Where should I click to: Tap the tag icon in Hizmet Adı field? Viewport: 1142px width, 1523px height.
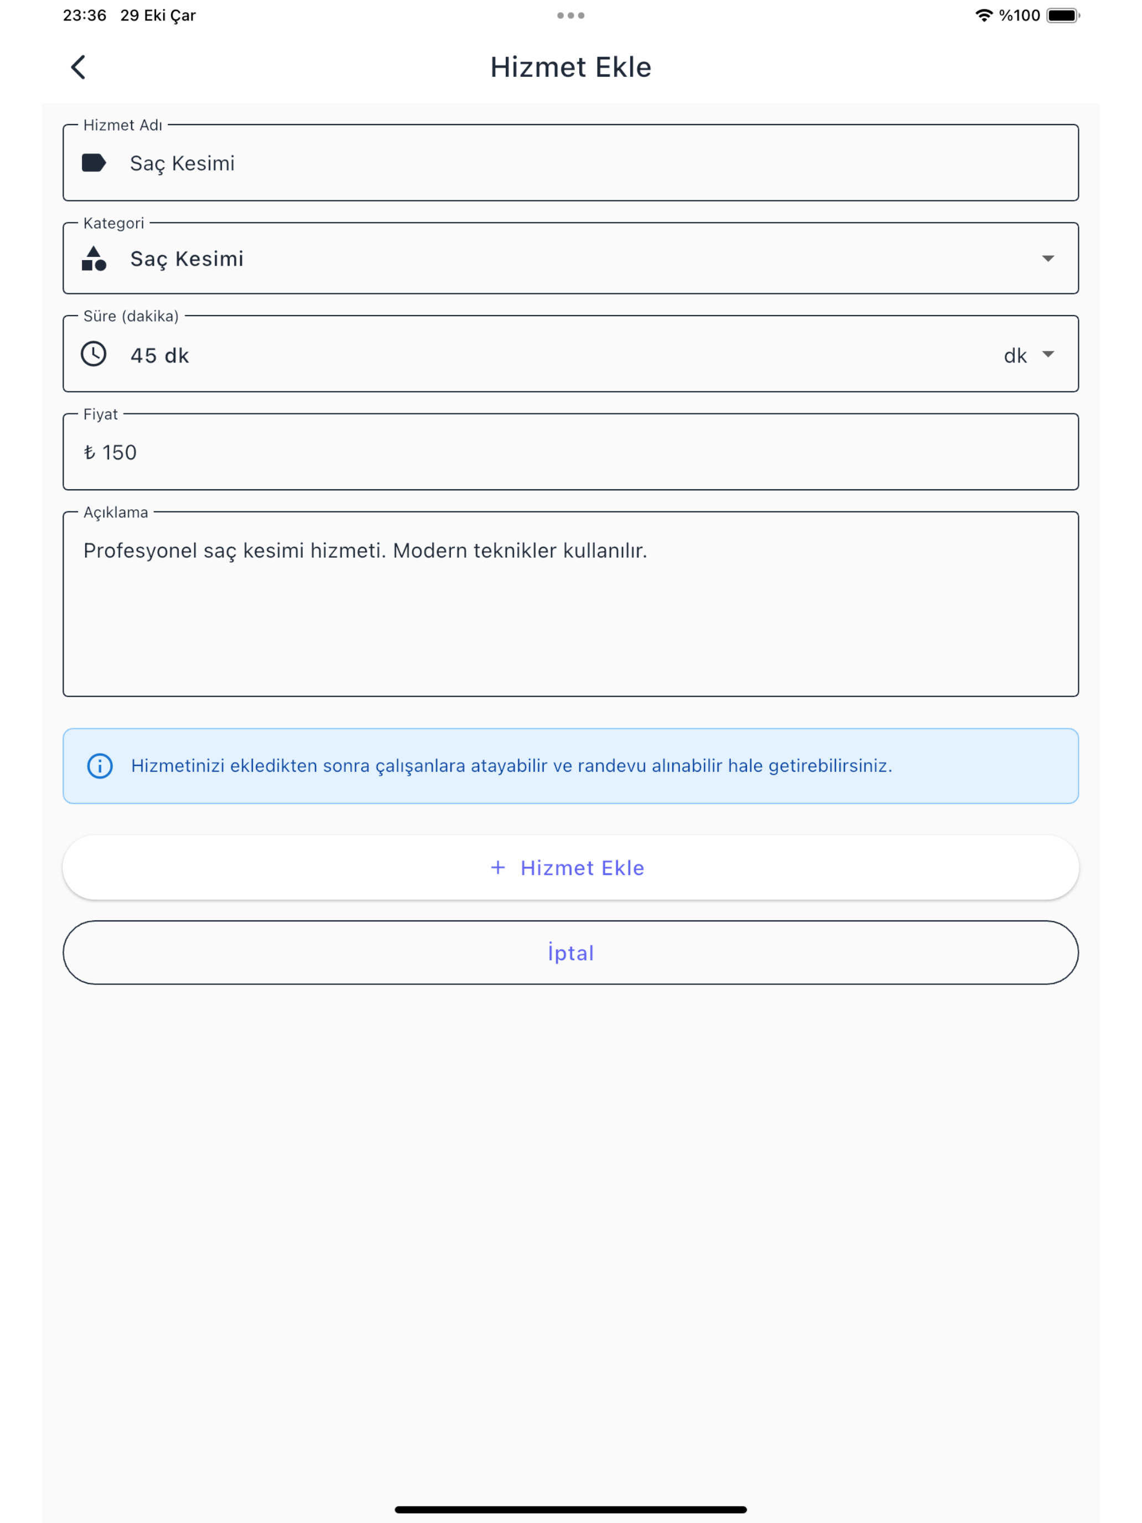coord(94,163)
